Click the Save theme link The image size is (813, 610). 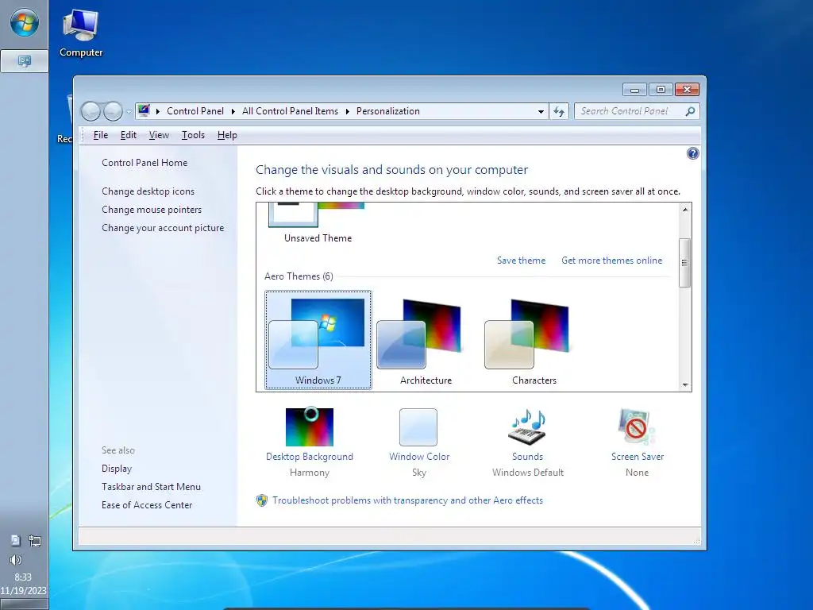[x=521, y=261]
